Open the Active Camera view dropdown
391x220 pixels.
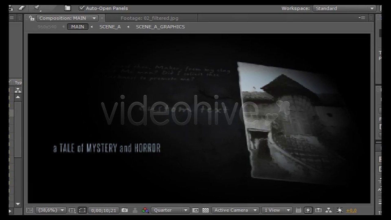[235, 210]
